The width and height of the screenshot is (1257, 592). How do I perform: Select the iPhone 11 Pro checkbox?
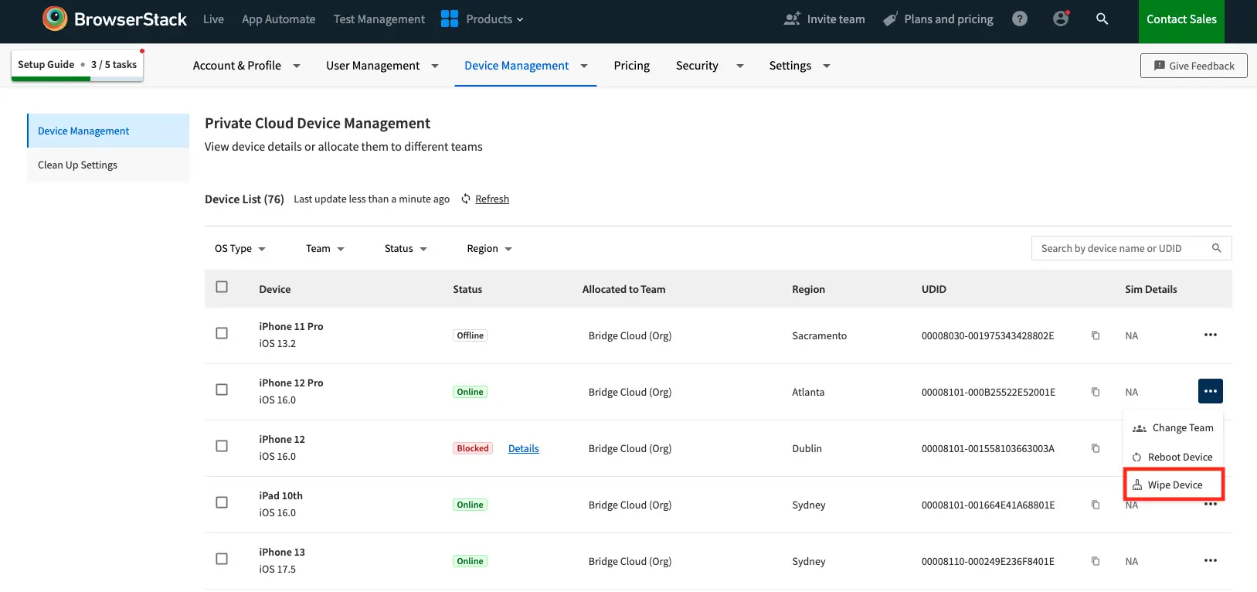coord(222,333)
